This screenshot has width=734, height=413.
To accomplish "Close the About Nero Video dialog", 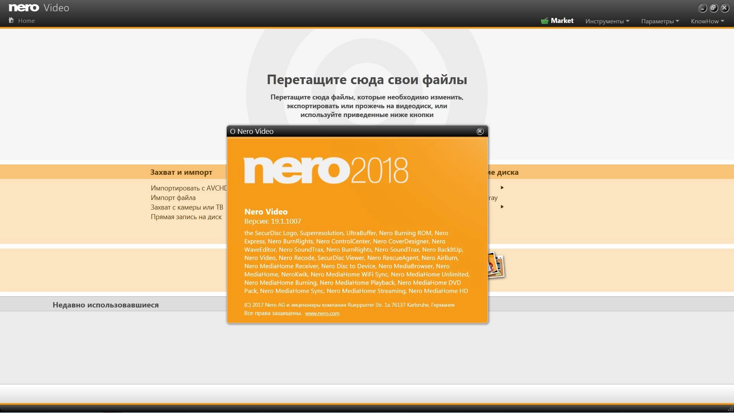I will click(x=480, y=131).
